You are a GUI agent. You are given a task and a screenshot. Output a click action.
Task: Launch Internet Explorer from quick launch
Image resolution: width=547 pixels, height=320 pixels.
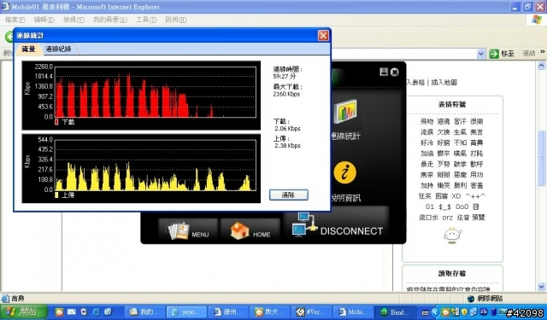tap(96, 311)
